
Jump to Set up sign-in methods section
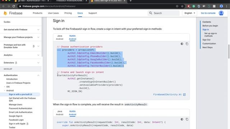tap(211, 35)
